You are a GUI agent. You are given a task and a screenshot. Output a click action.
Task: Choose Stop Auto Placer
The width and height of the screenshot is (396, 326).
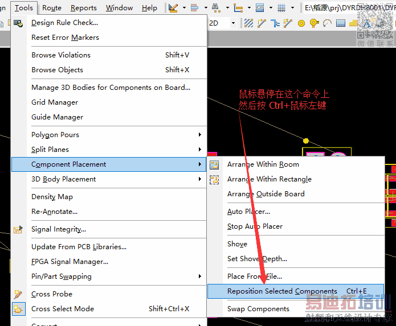pyautogui.click(x=296, y=226)
